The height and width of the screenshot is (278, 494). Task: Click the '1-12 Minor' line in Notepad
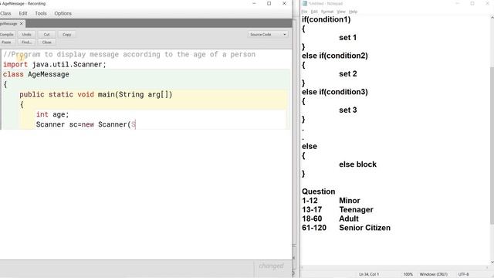pos(331,201)
